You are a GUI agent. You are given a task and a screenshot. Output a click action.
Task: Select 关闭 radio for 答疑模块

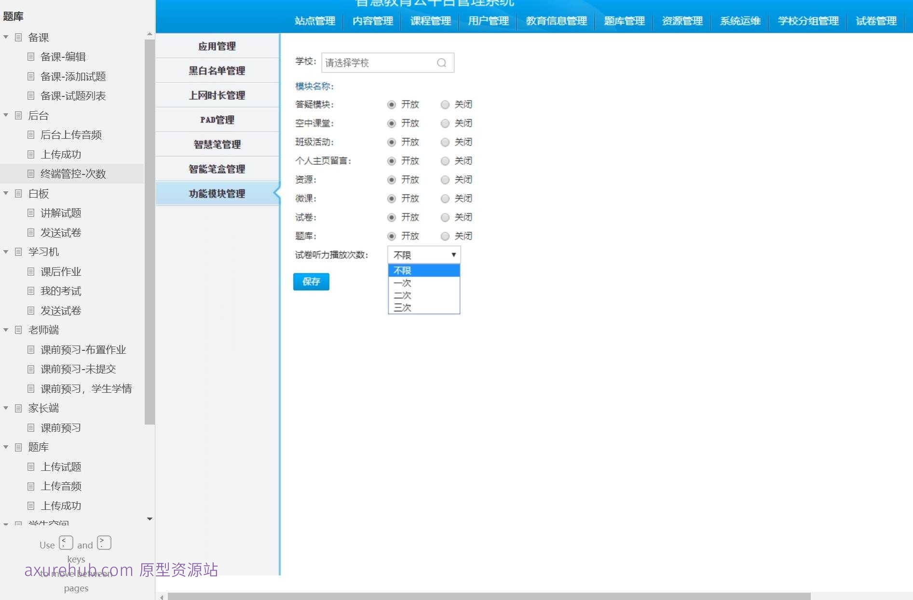(x=445, y=104)
